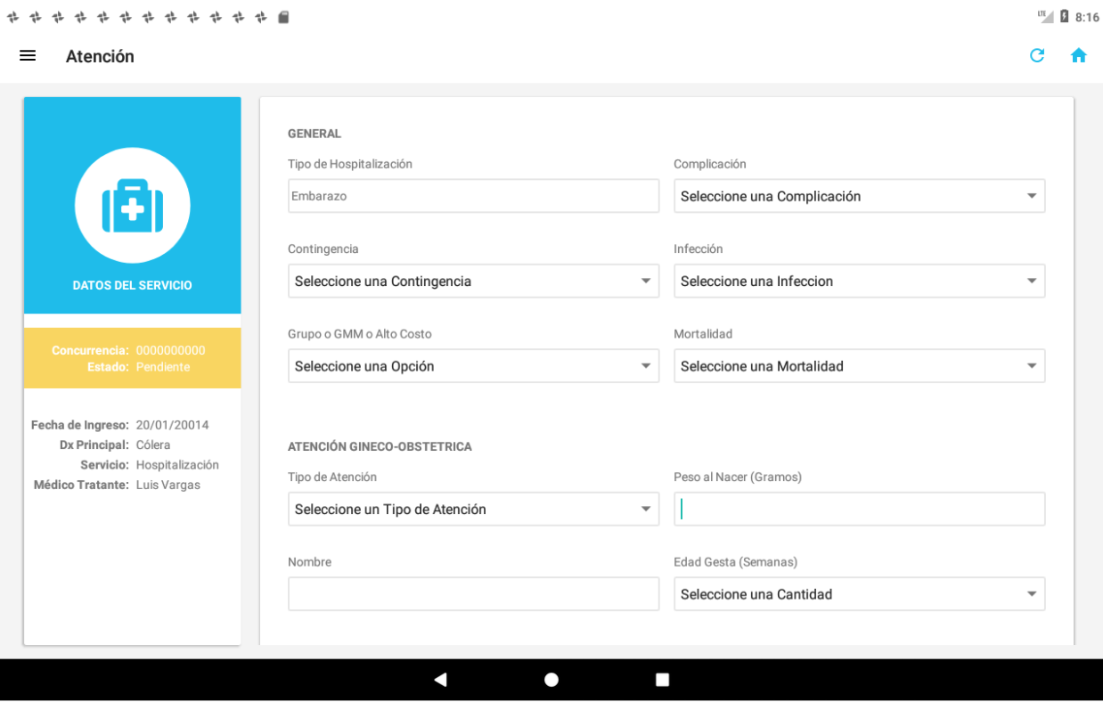Open the hamburger navigation menu

click(x=28, y=56)
